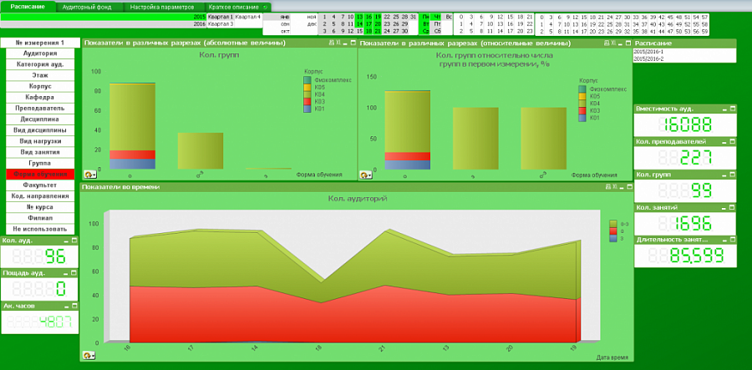
Task: Minimize the 'Вместимость ауд.' gauge panel
Action: click(x=725, y=109)
